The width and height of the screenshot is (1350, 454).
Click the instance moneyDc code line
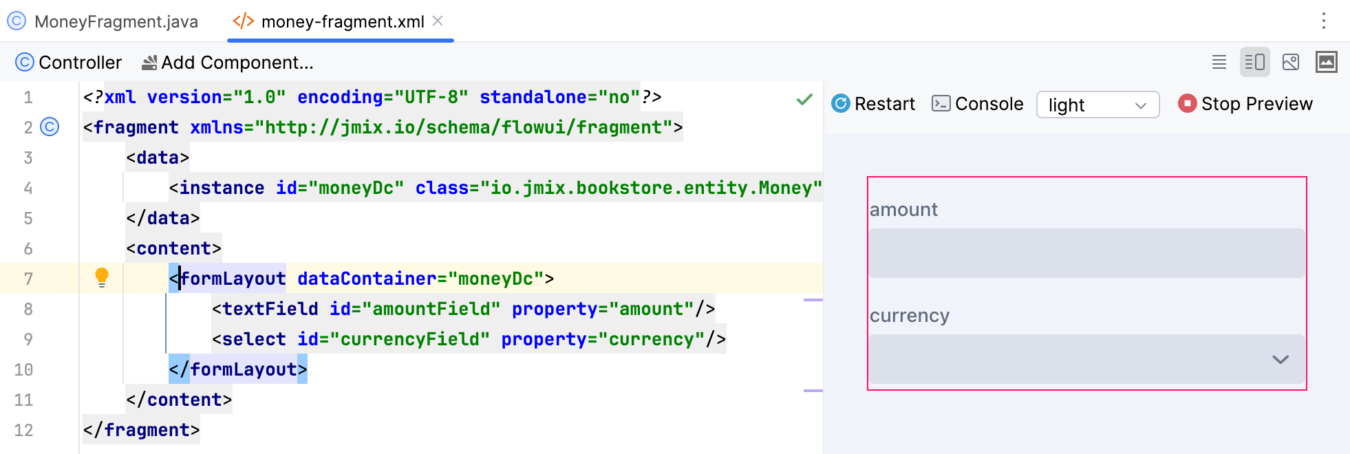495,188
